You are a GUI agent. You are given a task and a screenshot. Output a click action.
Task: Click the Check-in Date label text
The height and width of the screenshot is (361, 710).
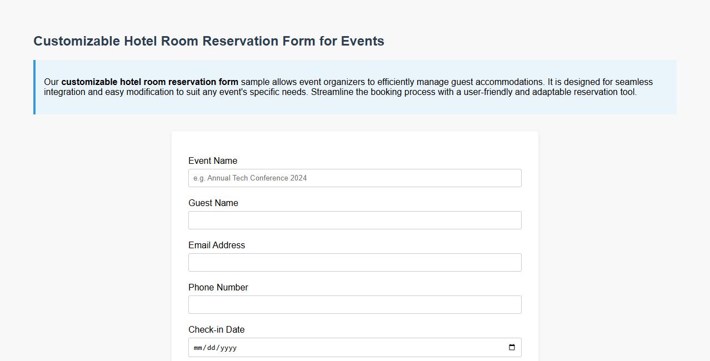click(x=216, y=329)
